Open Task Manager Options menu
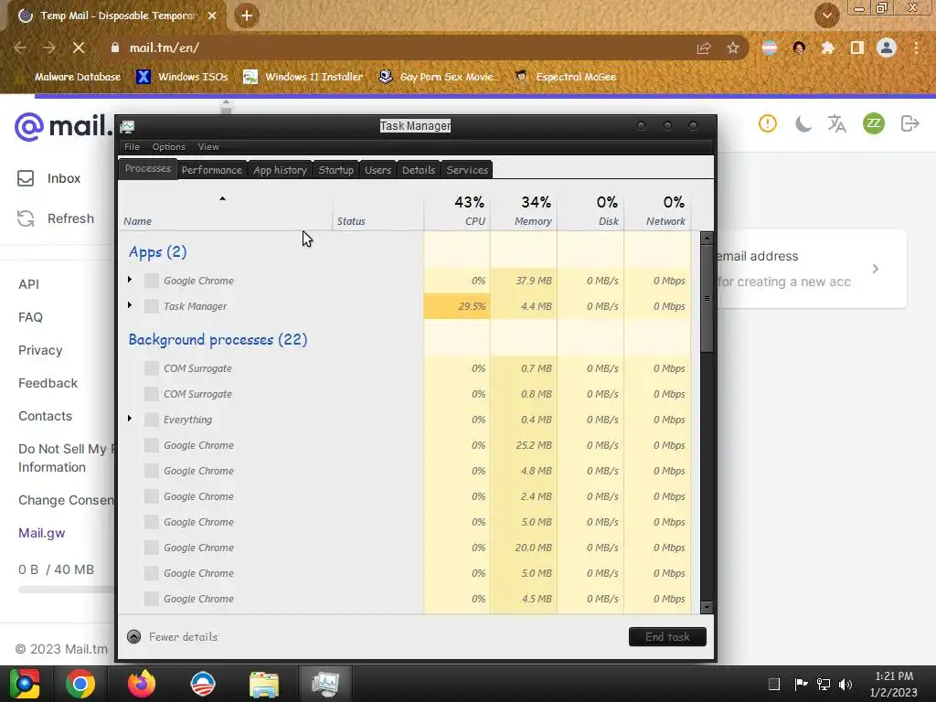 point(169,147)
